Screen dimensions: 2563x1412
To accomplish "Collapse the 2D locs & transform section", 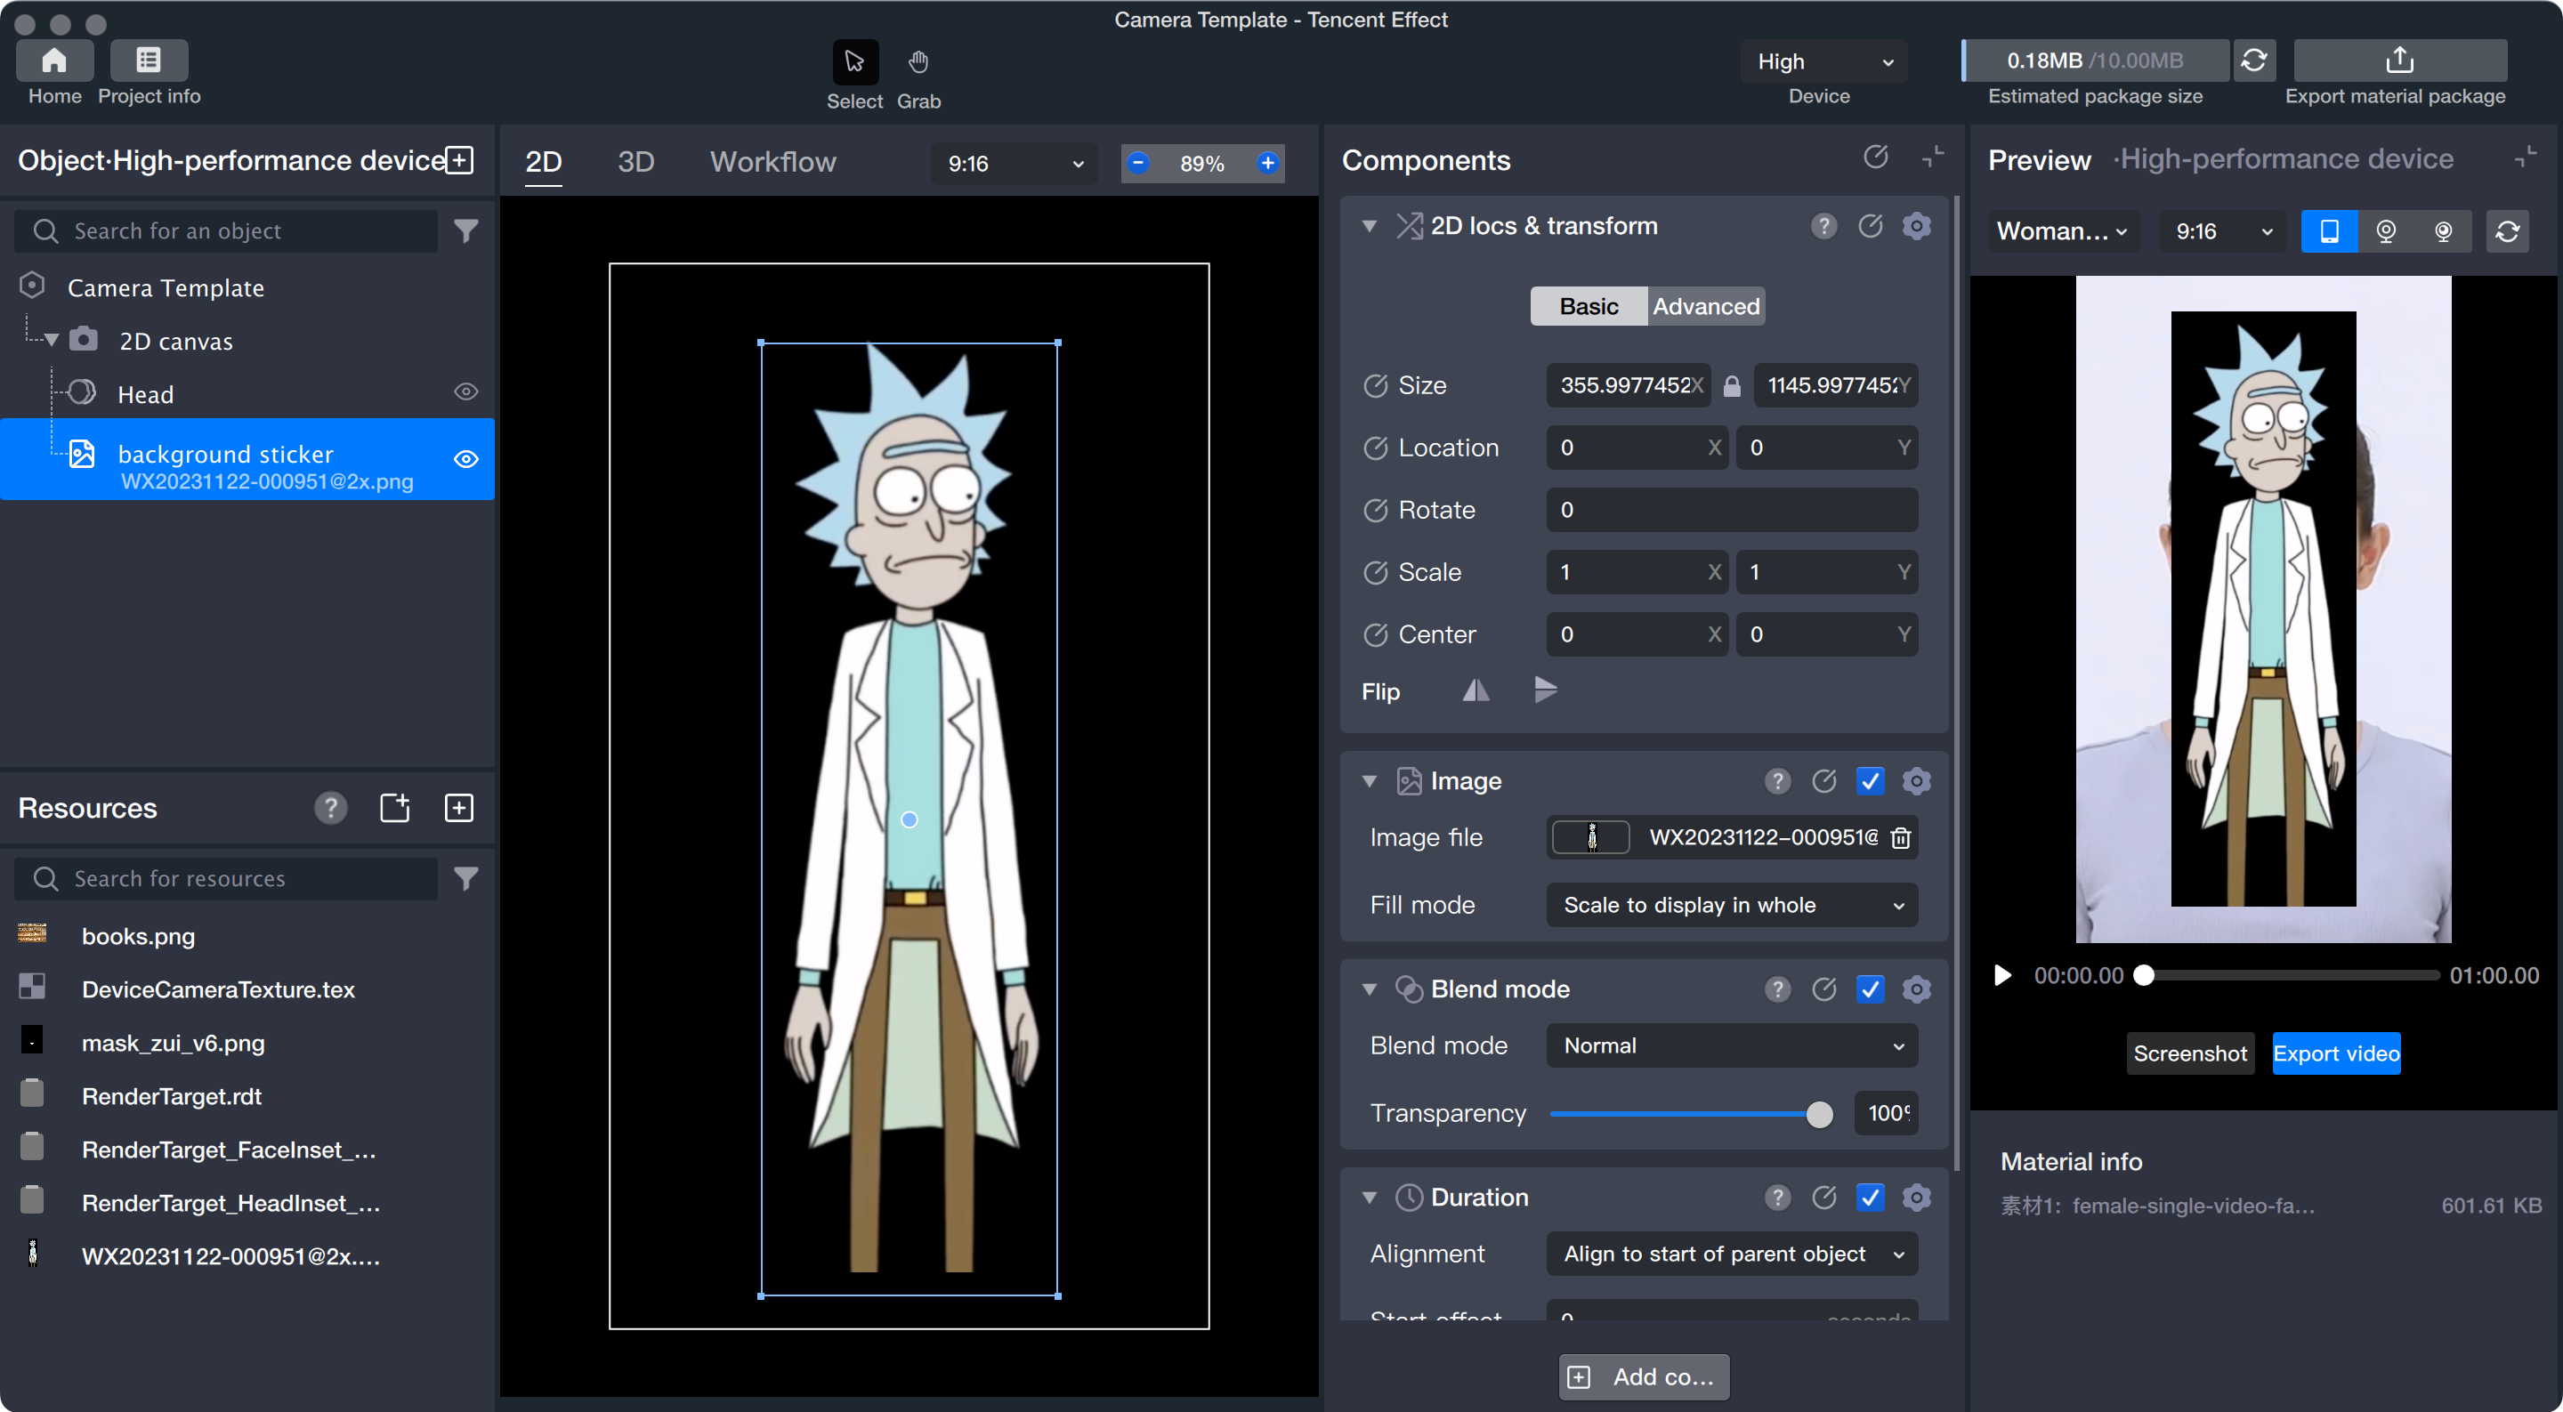I will click(x=1369, y=227).
